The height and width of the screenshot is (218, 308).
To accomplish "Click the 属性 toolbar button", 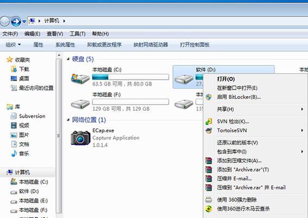I will point(38,45).
